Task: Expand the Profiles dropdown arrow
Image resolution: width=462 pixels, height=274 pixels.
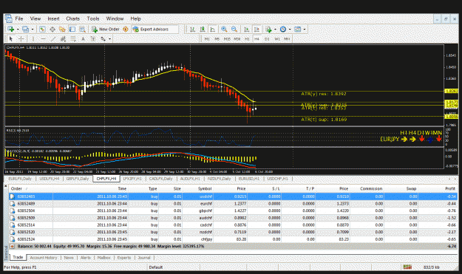Action: click(x=33, y=30)
